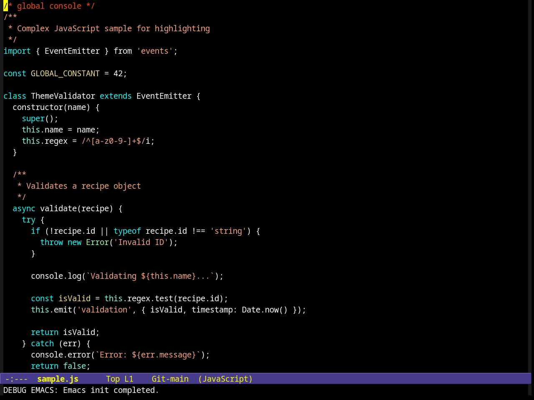Click the 'return isValid;' line
The height and width of the screenshot is (400, 534).
point(65,332)
